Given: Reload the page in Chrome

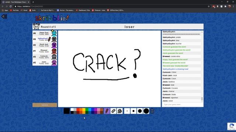Looking at the screenshot, I should (11, 6).
